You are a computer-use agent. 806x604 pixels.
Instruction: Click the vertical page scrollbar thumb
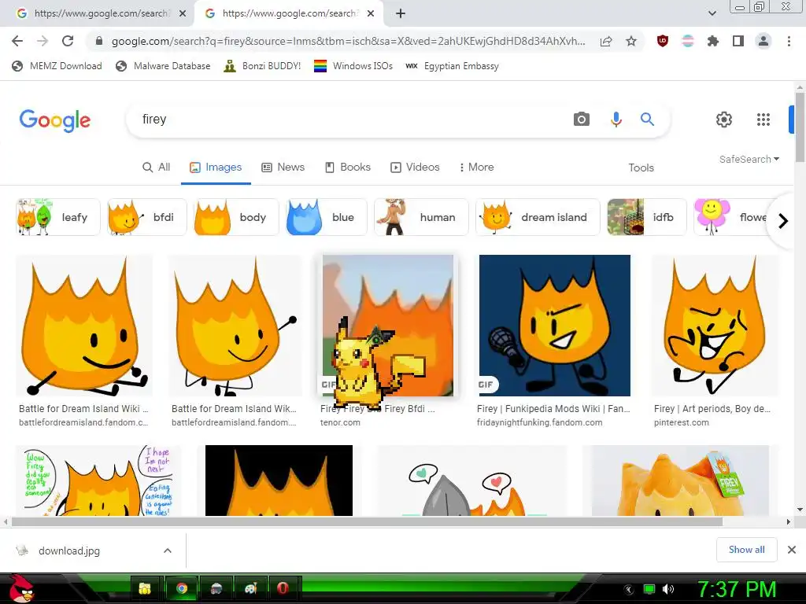(x=800, y=127)
